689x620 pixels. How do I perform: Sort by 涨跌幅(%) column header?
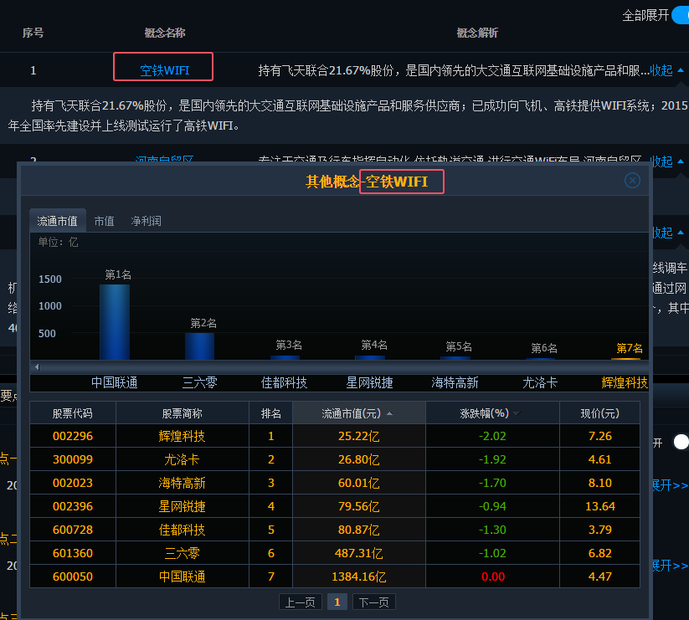pyautogui.click(x=492, y=413)
